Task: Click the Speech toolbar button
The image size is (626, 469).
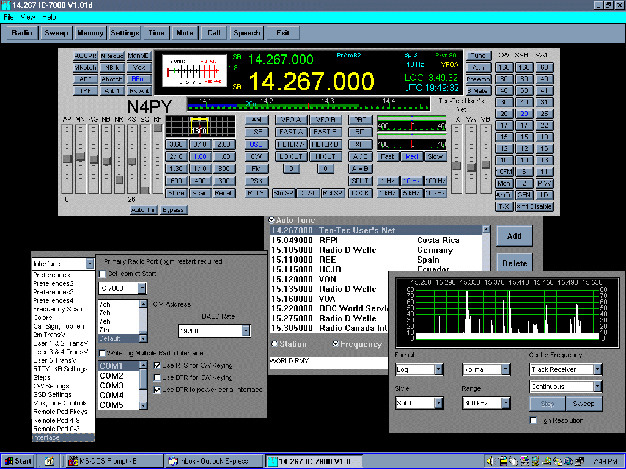Action: (247, 33)
